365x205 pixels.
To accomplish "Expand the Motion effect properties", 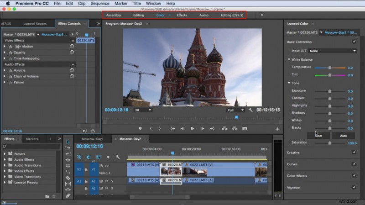I will [5, 47].
